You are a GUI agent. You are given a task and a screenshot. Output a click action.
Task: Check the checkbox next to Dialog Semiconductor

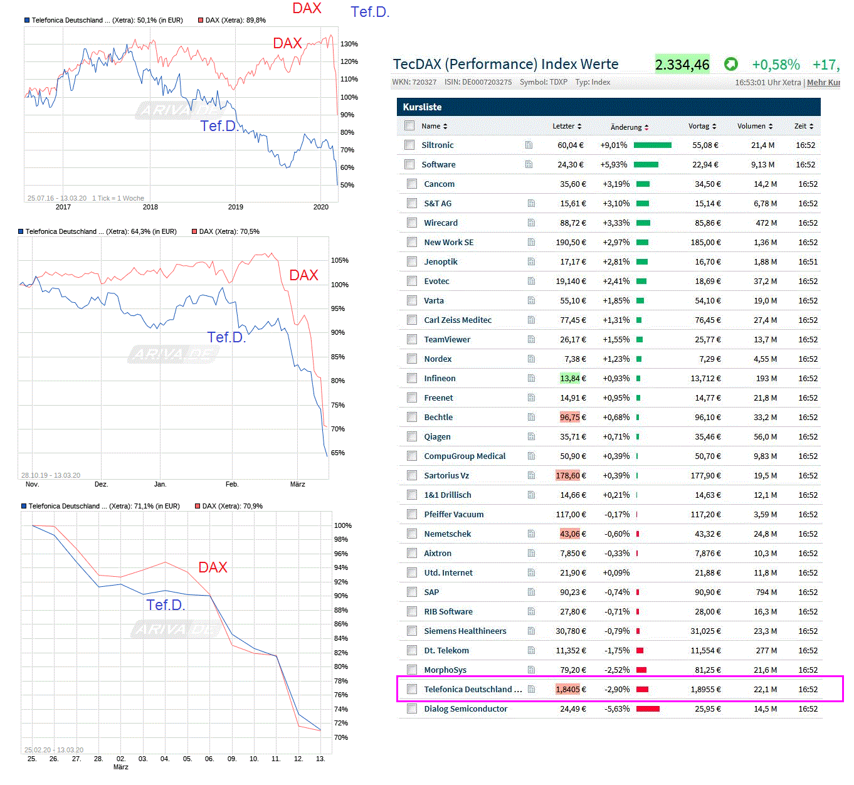point(412,709)
